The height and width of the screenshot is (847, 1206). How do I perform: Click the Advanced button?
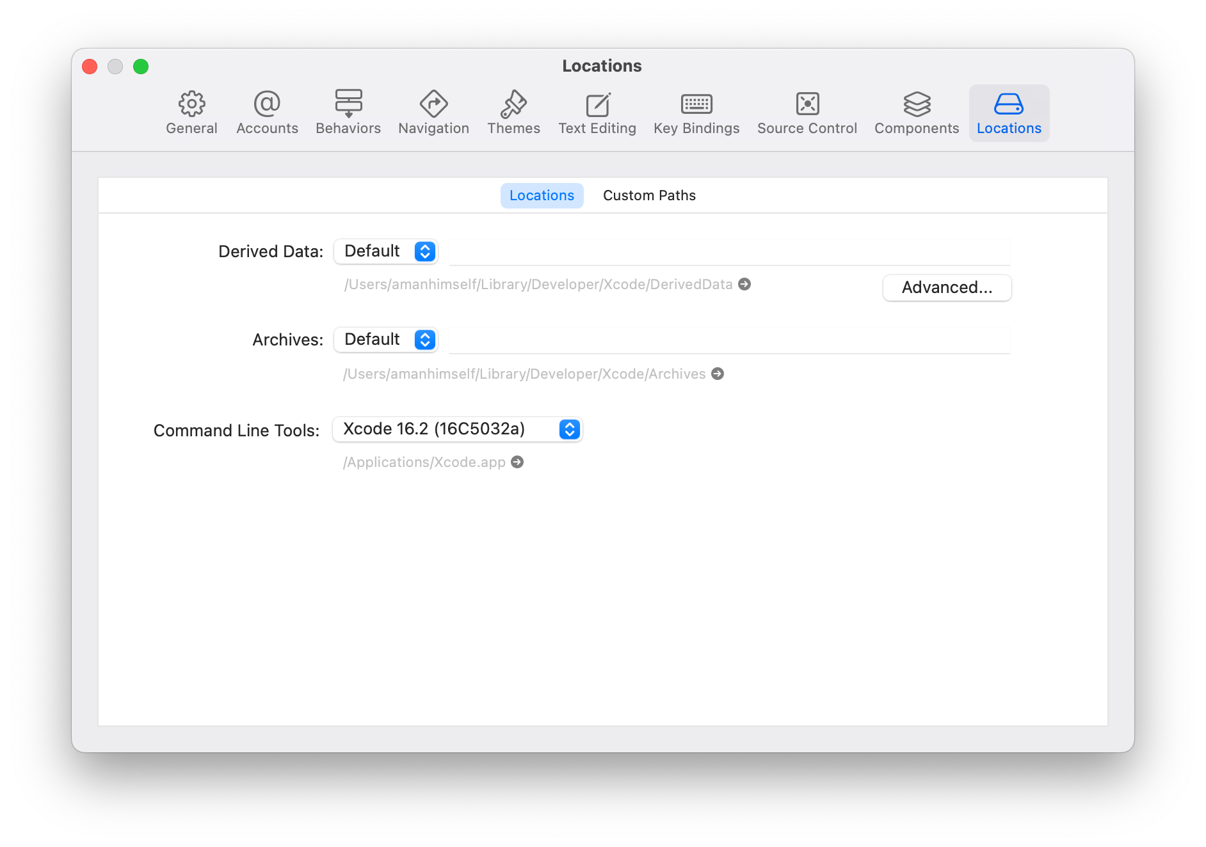(947, 287)
